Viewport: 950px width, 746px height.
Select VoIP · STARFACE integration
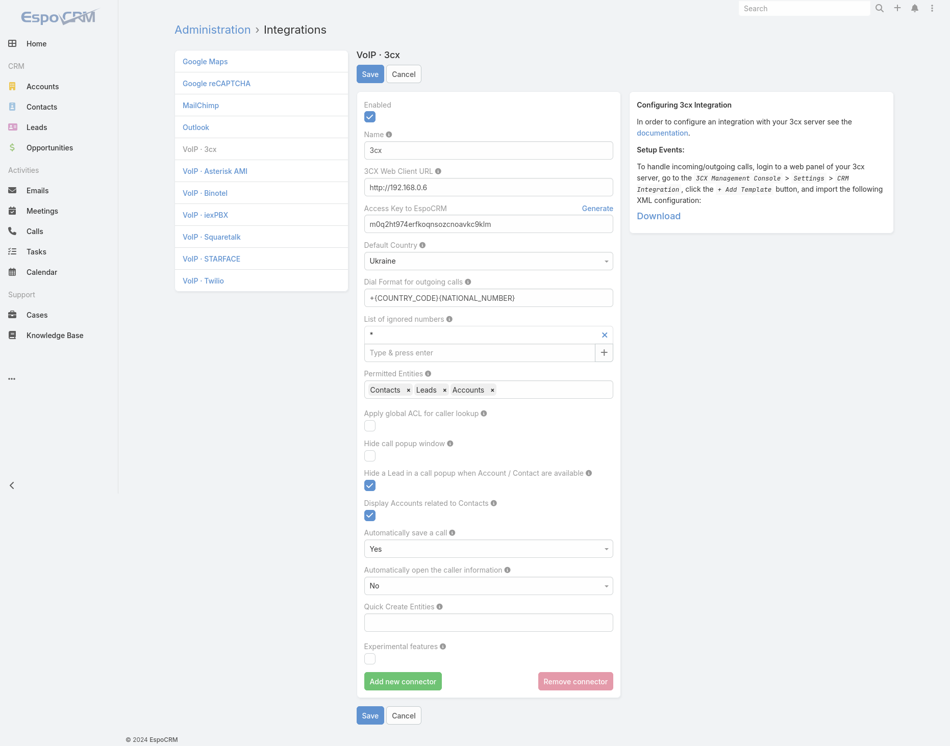point(211,259)
